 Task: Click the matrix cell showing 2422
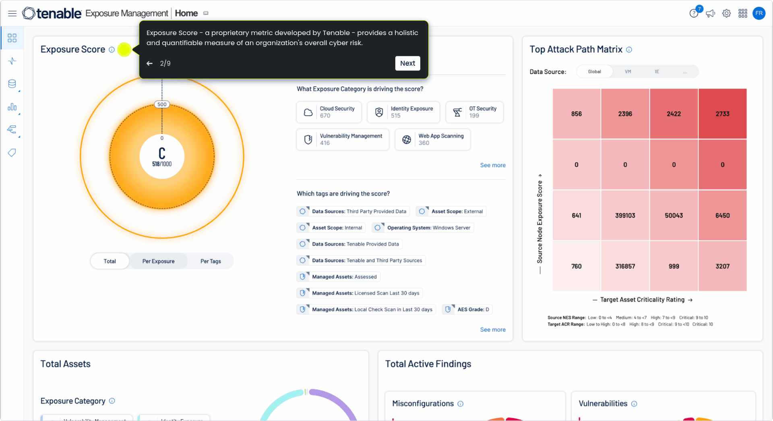(x=674, y=114)
